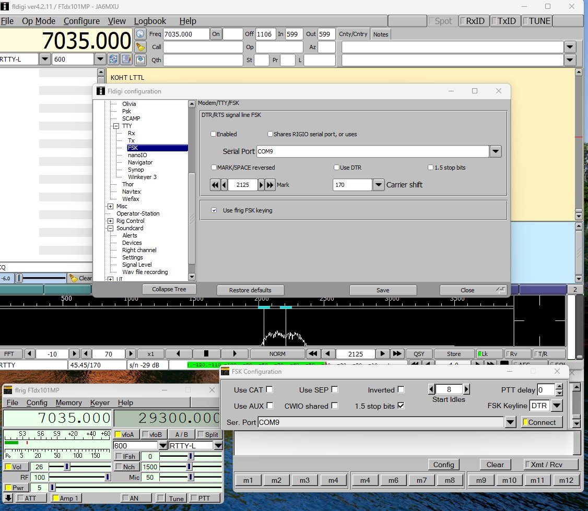Open flrig Memory menu
Screen dimensions: 588x511
click(x=68, y=402)
